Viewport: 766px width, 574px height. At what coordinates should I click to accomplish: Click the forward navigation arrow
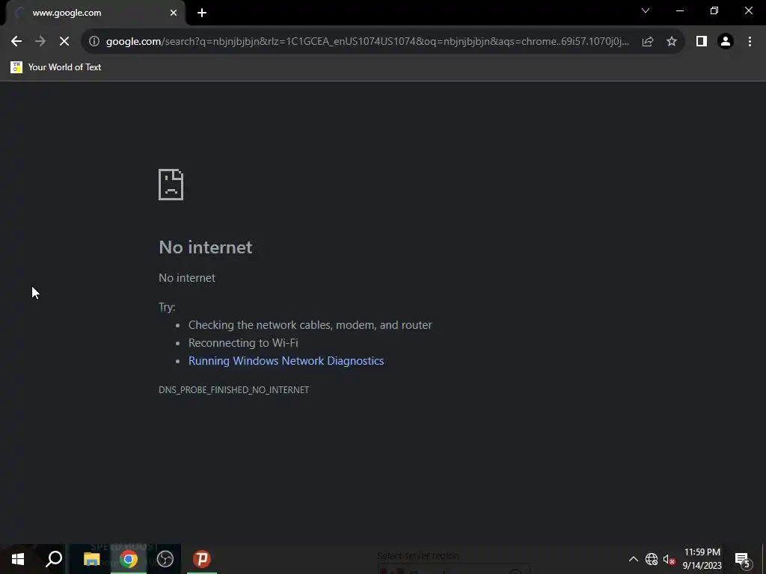coord(40,42)
